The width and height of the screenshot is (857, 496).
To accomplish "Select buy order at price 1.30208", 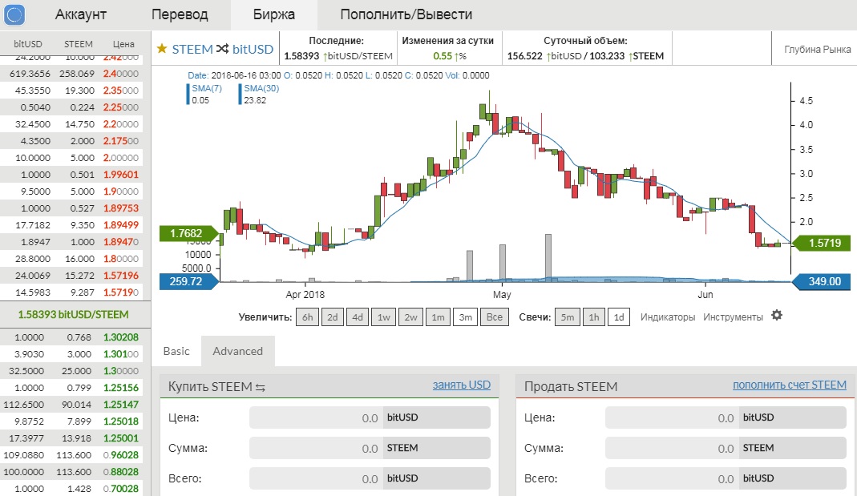I will [x=71, y=337].
